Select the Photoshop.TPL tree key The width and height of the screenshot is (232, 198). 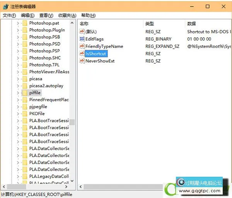click(44, 65)
